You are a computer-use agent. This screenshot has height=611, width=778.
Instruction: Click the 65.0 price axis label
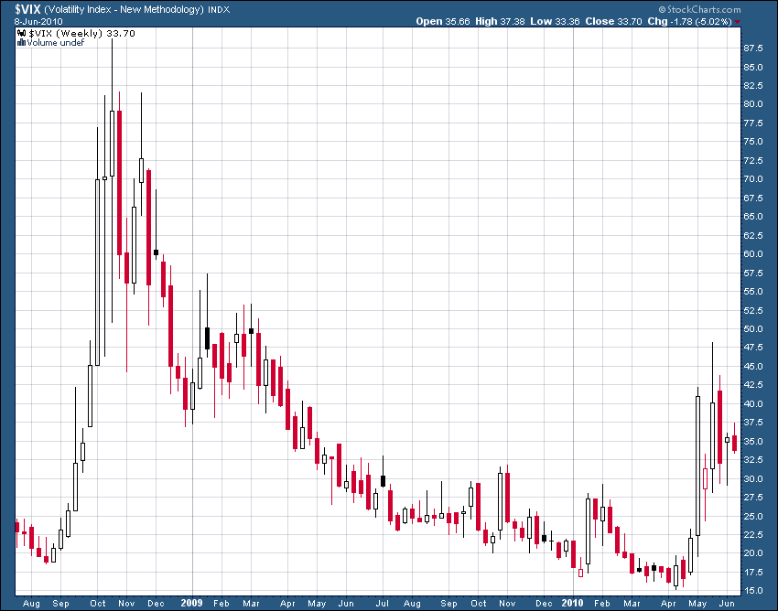pyautogui.click(x=753, y=217)
